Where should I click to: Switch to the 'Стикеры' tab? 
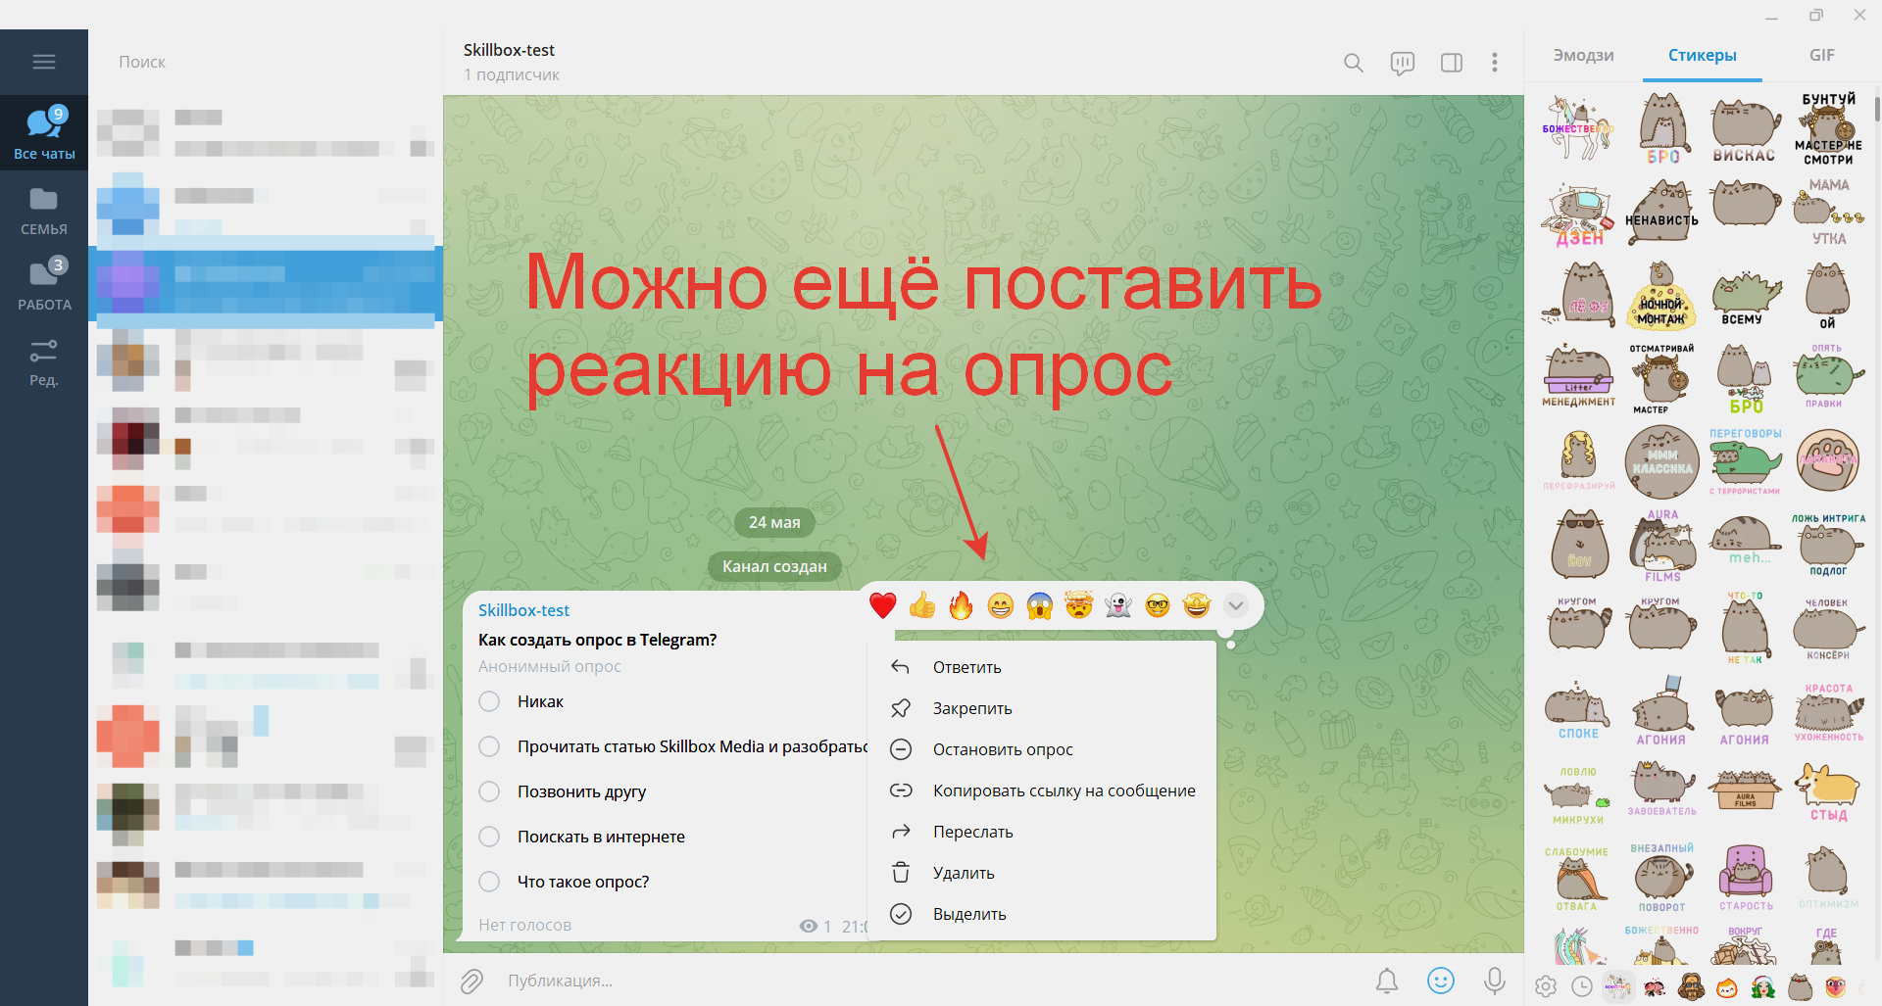tap(1703, 56)
